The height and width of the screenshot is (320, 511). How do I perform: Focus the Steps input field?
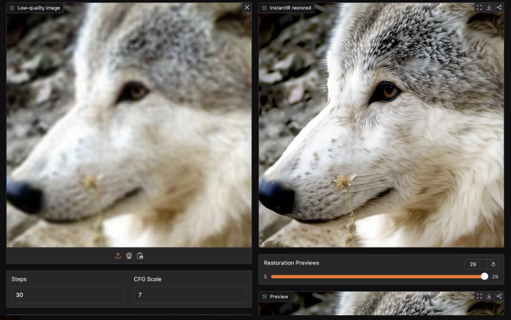68,295
